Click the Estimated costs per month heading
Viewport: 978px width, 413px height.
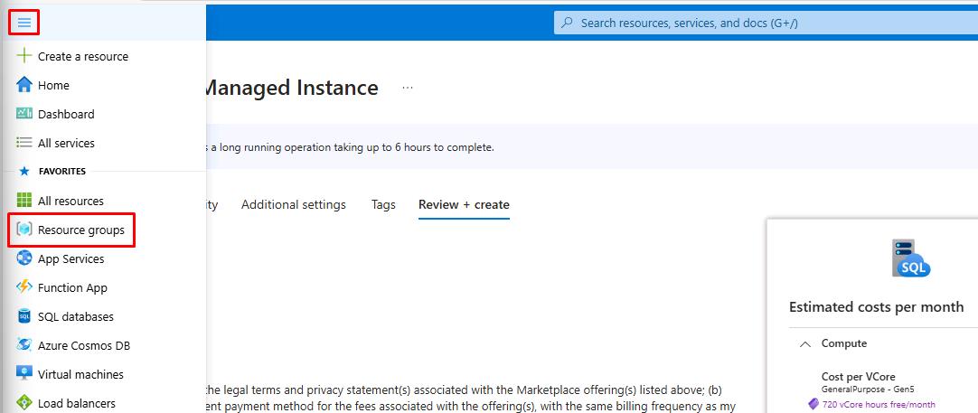pos(876,307)
